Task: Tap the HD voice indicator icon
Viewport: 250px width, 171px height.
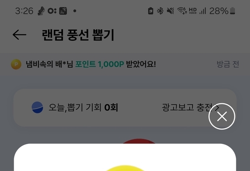Action: pyautogui.click(x=193, y=11)
